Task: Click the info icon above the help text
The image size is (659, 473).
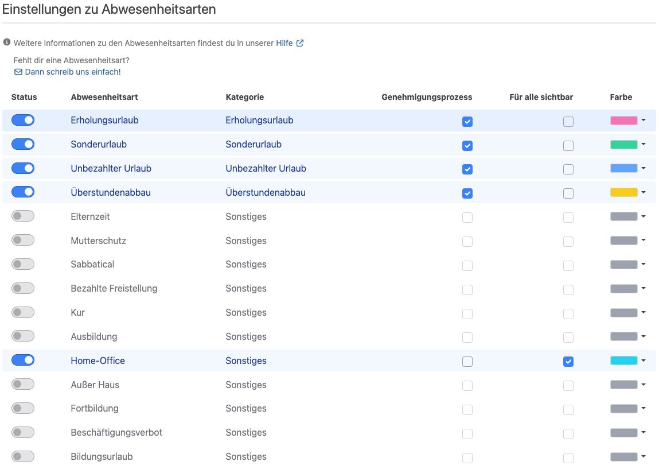Action: [x=6, y=41]
